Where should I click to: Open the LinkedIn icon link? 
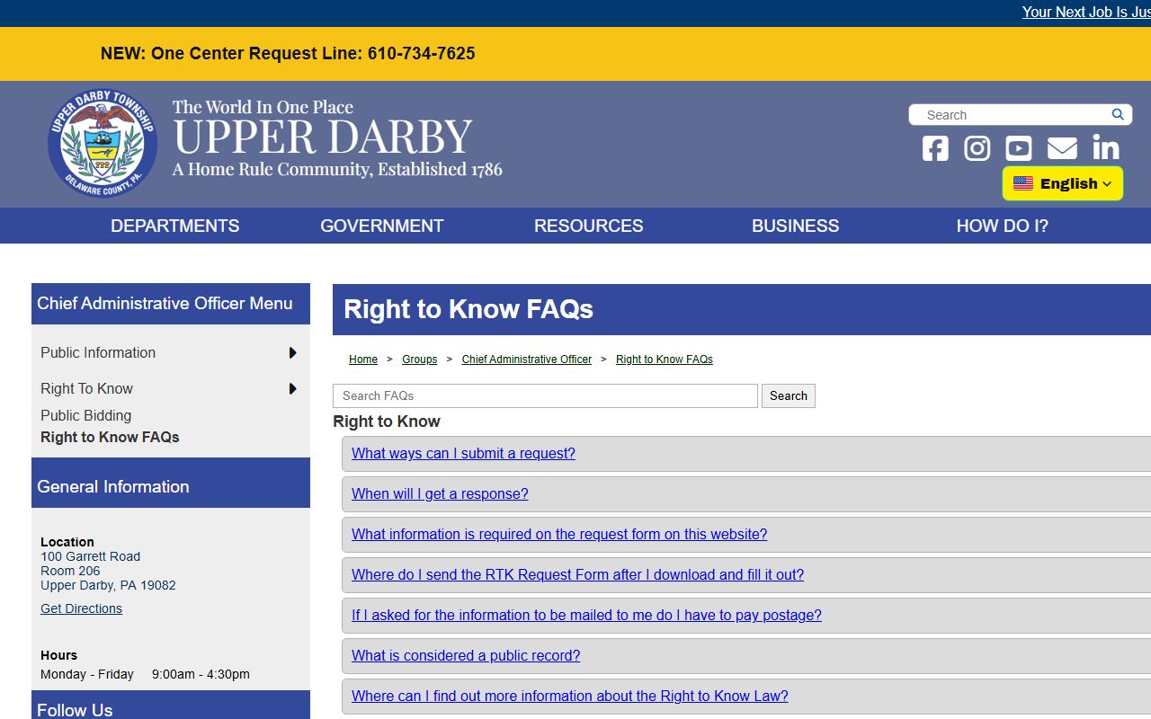click(x=1106, y=148)
